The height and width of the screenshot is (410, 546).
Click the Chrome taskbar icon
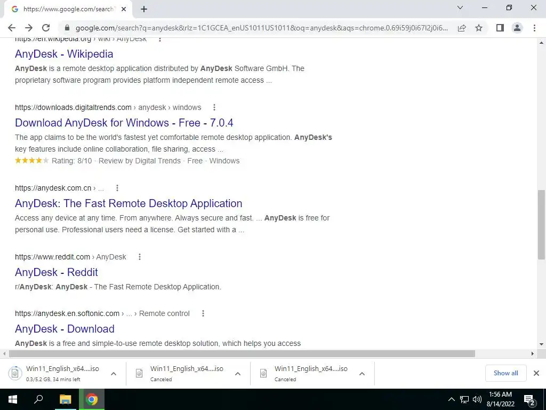[x=92, y=399]
